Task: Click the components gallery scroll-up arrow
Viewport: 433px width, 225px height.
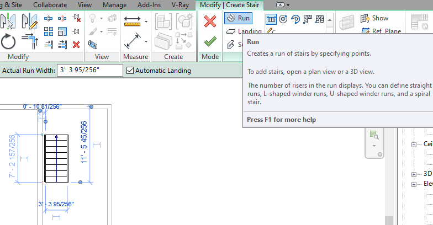Action: coord(330,20)
